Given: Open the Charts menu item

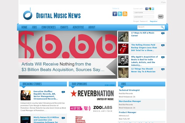Looking at the screenshot, I should point(64,27).
